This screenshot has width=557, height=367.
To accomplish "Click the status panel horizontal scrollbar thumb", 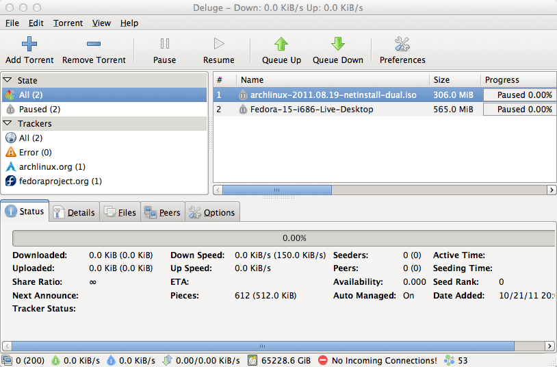I will pyautogui.click(x=263, y=346).
